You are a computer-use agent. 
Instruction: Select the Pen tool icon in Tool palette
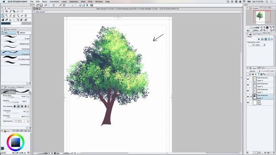click(x=3, y=15)
